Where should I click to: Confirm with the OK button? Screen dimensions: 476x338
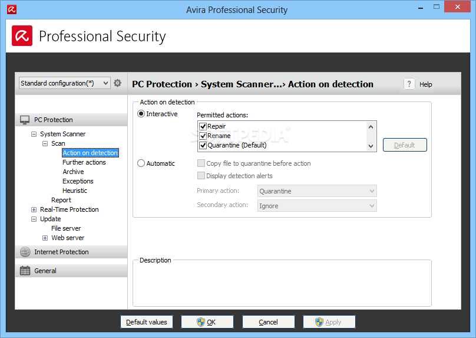[207, 322]
